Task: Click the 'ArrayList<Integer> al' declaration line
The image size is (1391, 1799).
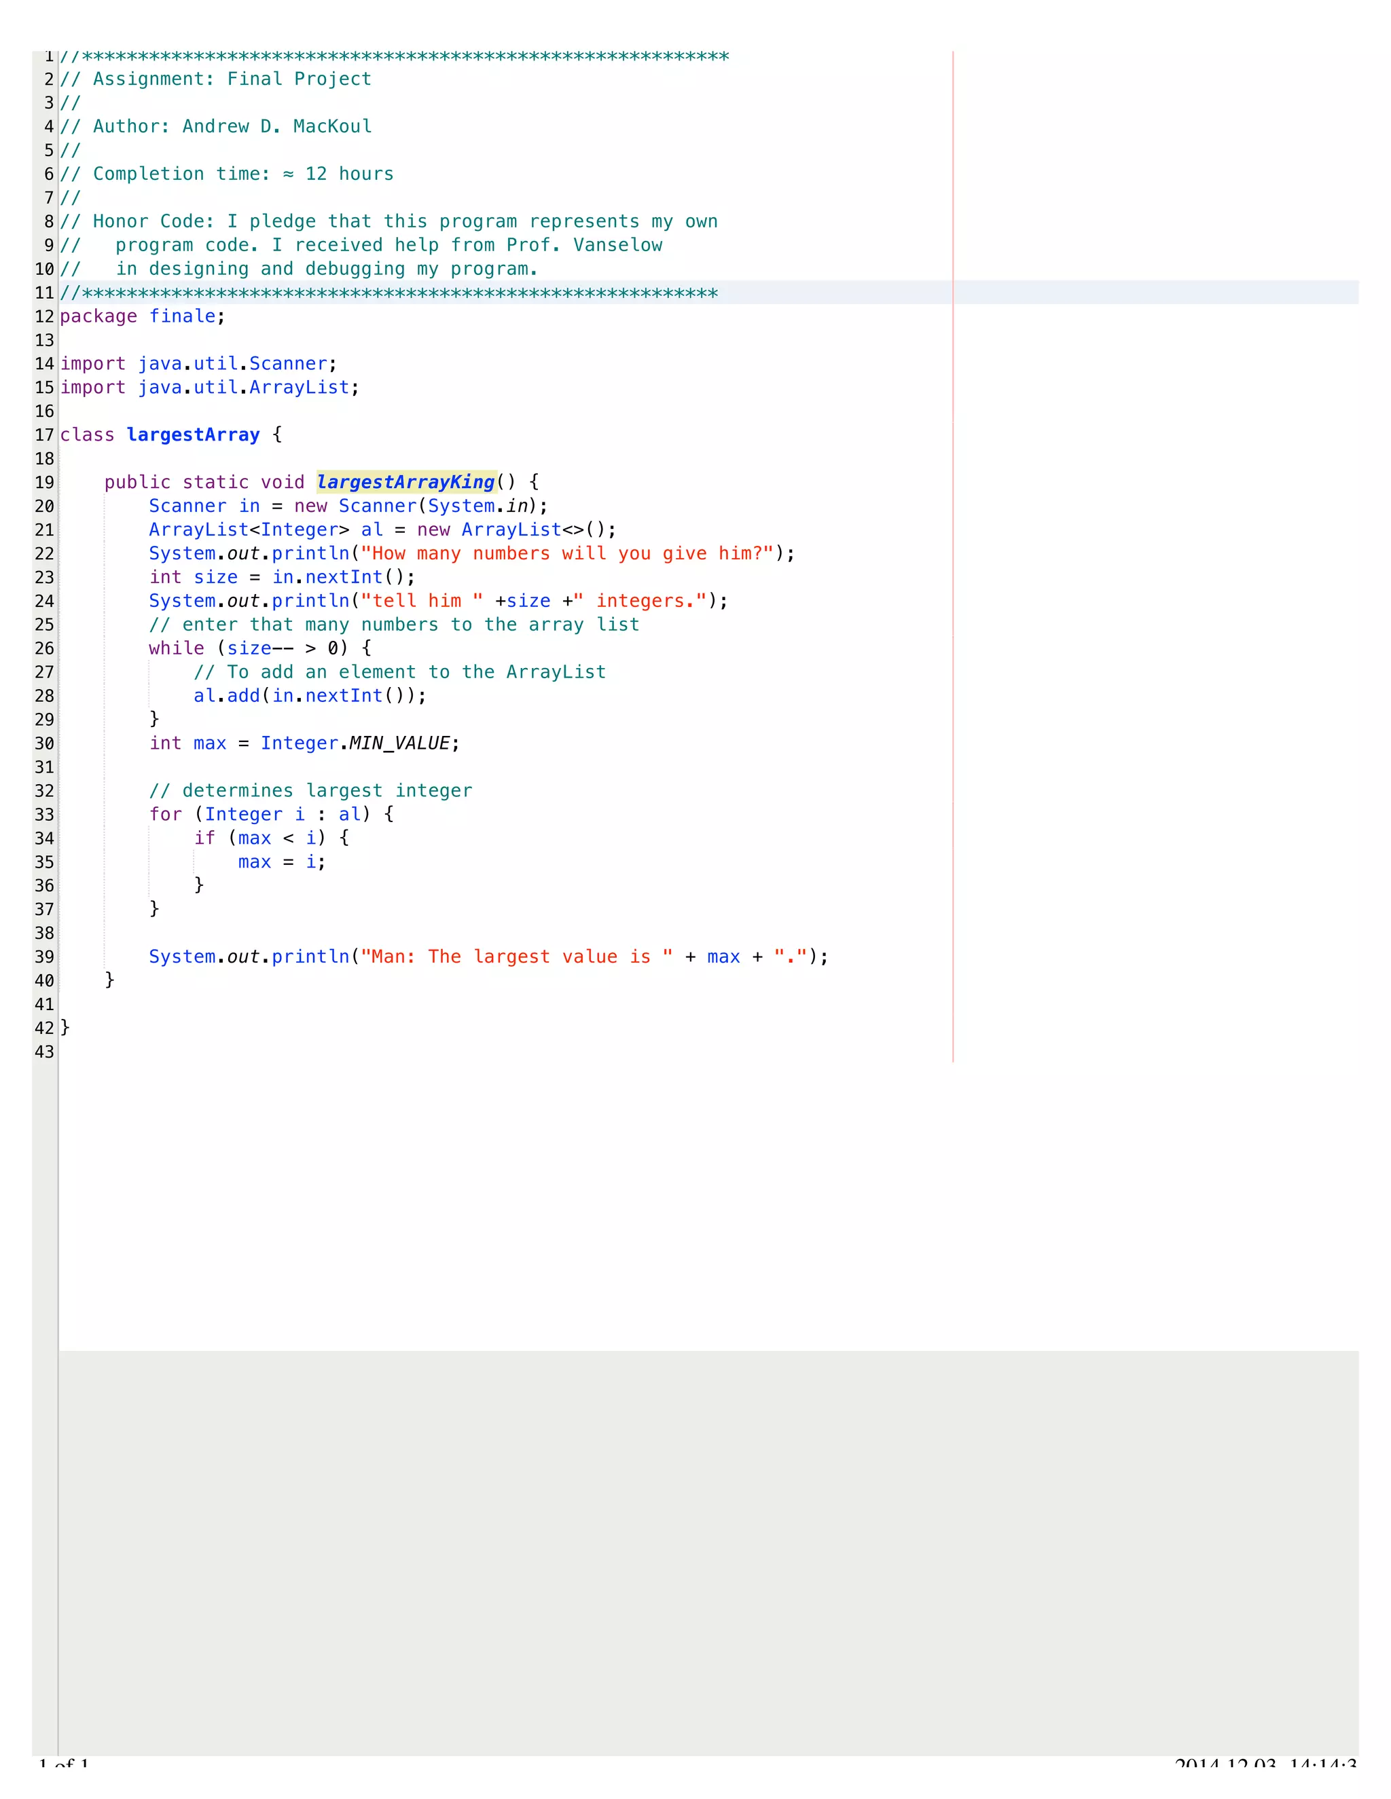Action: coord(382,530)
